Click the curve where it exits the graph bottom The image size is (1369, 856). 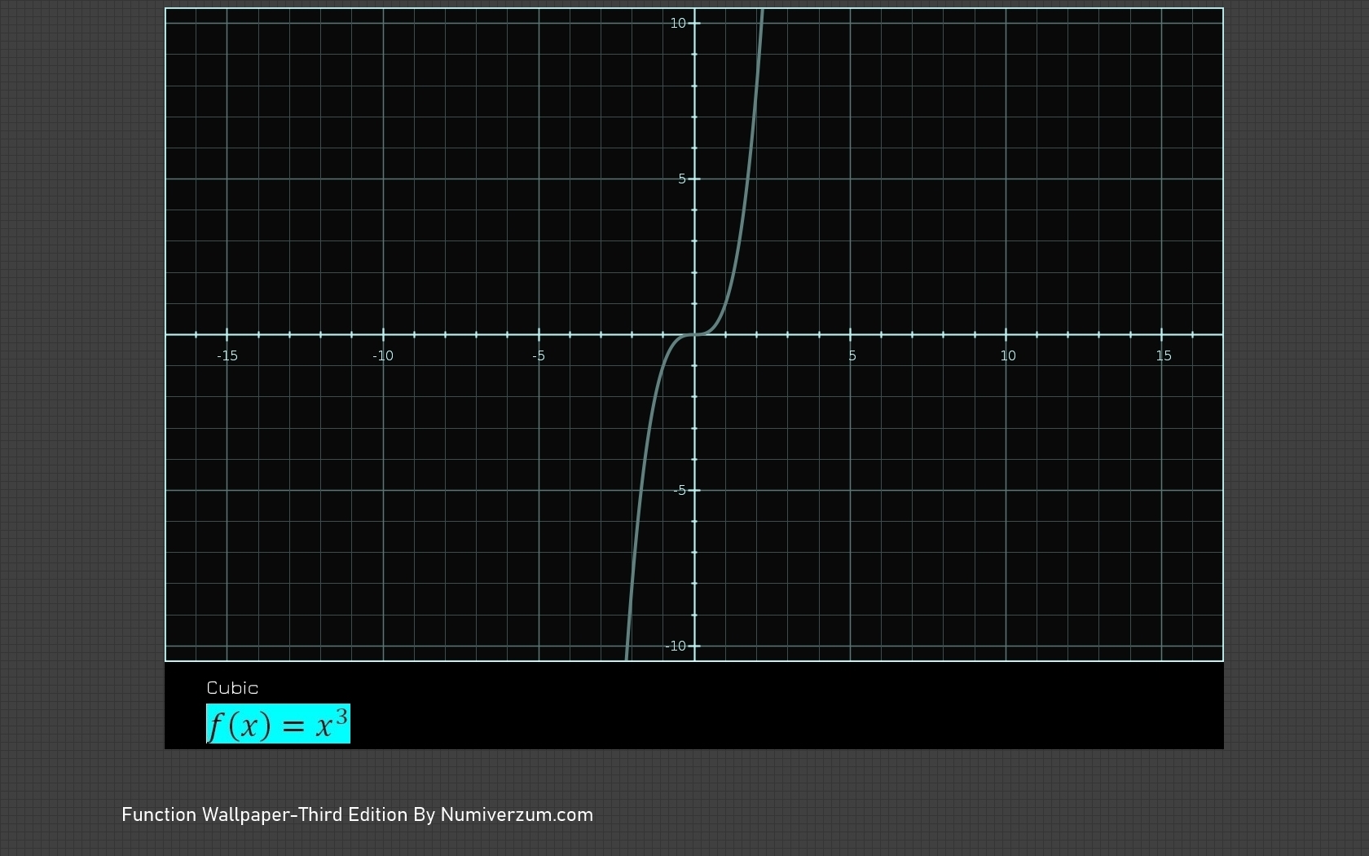coord(627,657)
